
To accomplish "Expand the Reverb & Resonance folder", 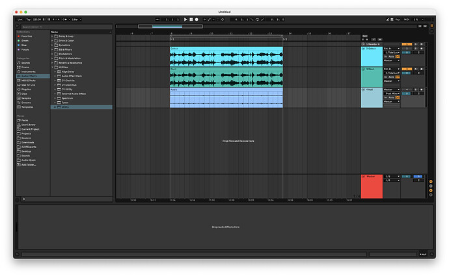I will point(53,63).
